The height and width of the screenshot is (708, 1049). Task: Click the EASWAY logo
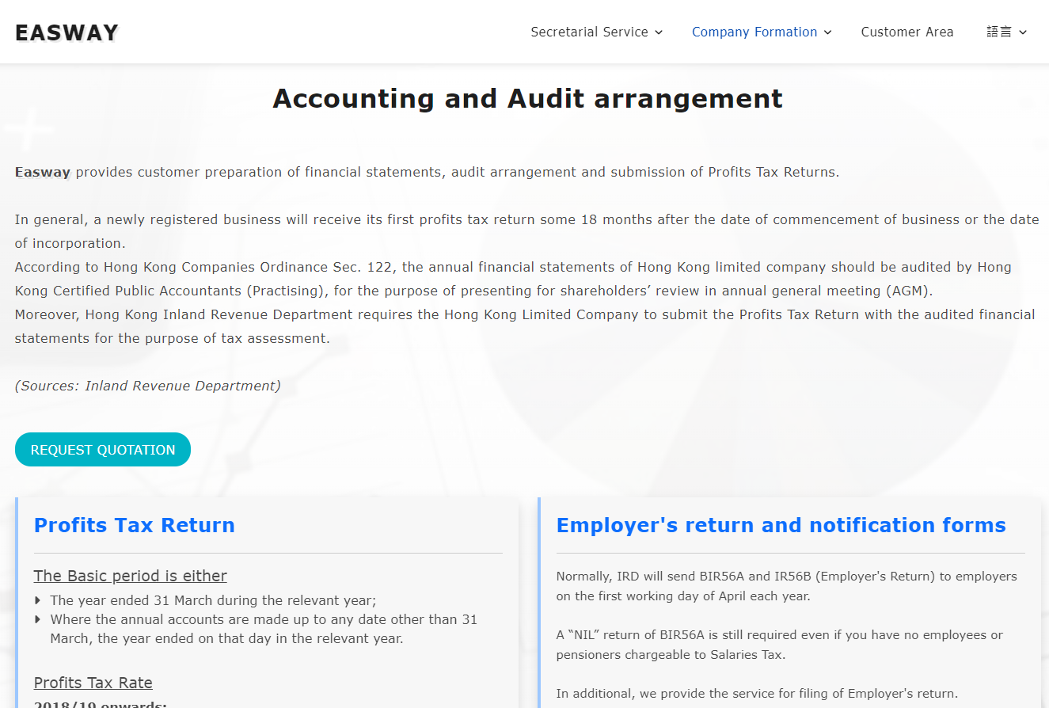[x=67, y=32]
